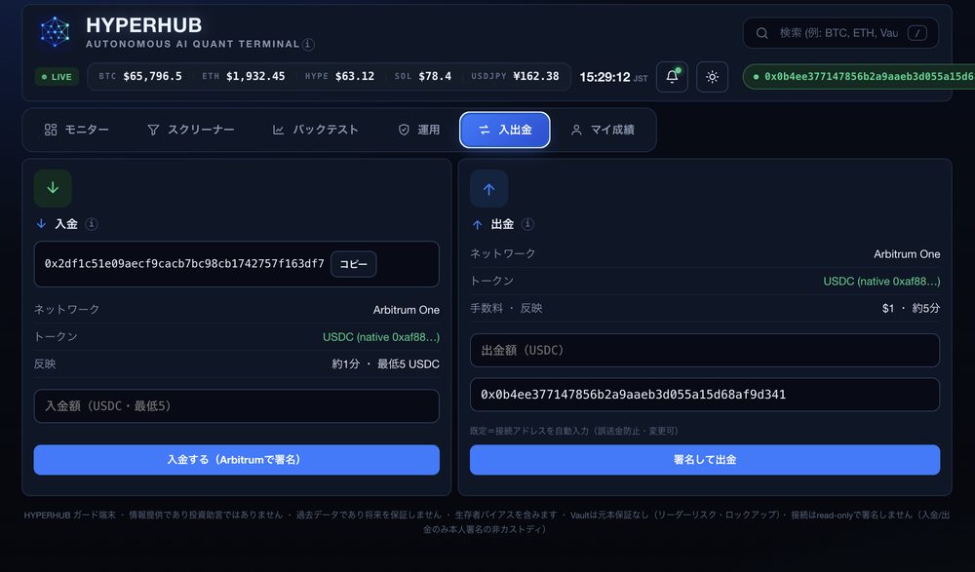Open info icon next to 入金 heading

pyautogui.click(x=92, y=224)
